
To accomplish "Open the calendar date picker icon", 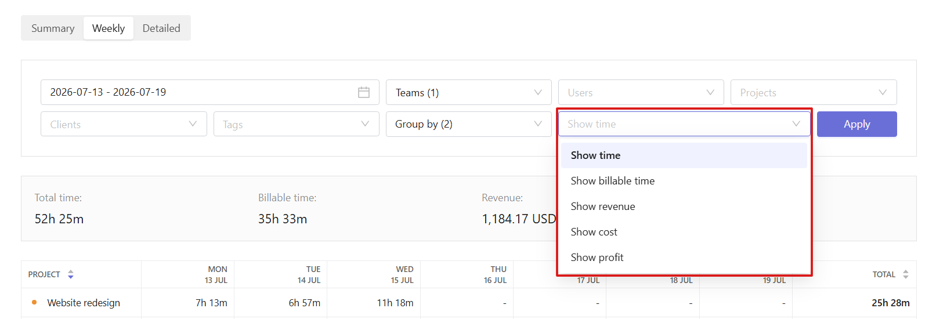I will tap(364, 92).
